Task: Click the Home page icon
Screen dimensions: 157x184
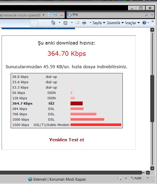Action: tap(53, 23)
